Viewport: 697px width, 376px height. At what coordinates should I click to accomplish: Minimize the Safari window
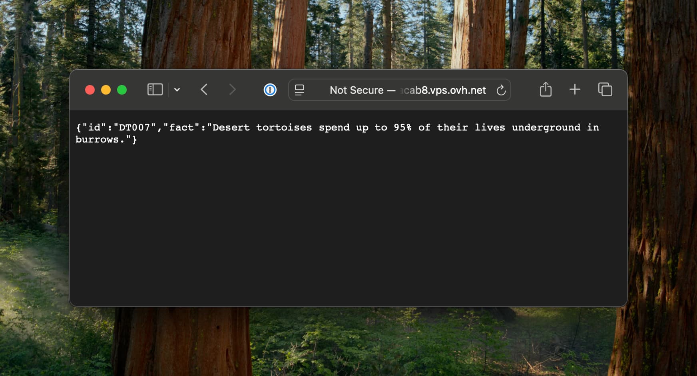pyautogui.click(x=106, y=90)
